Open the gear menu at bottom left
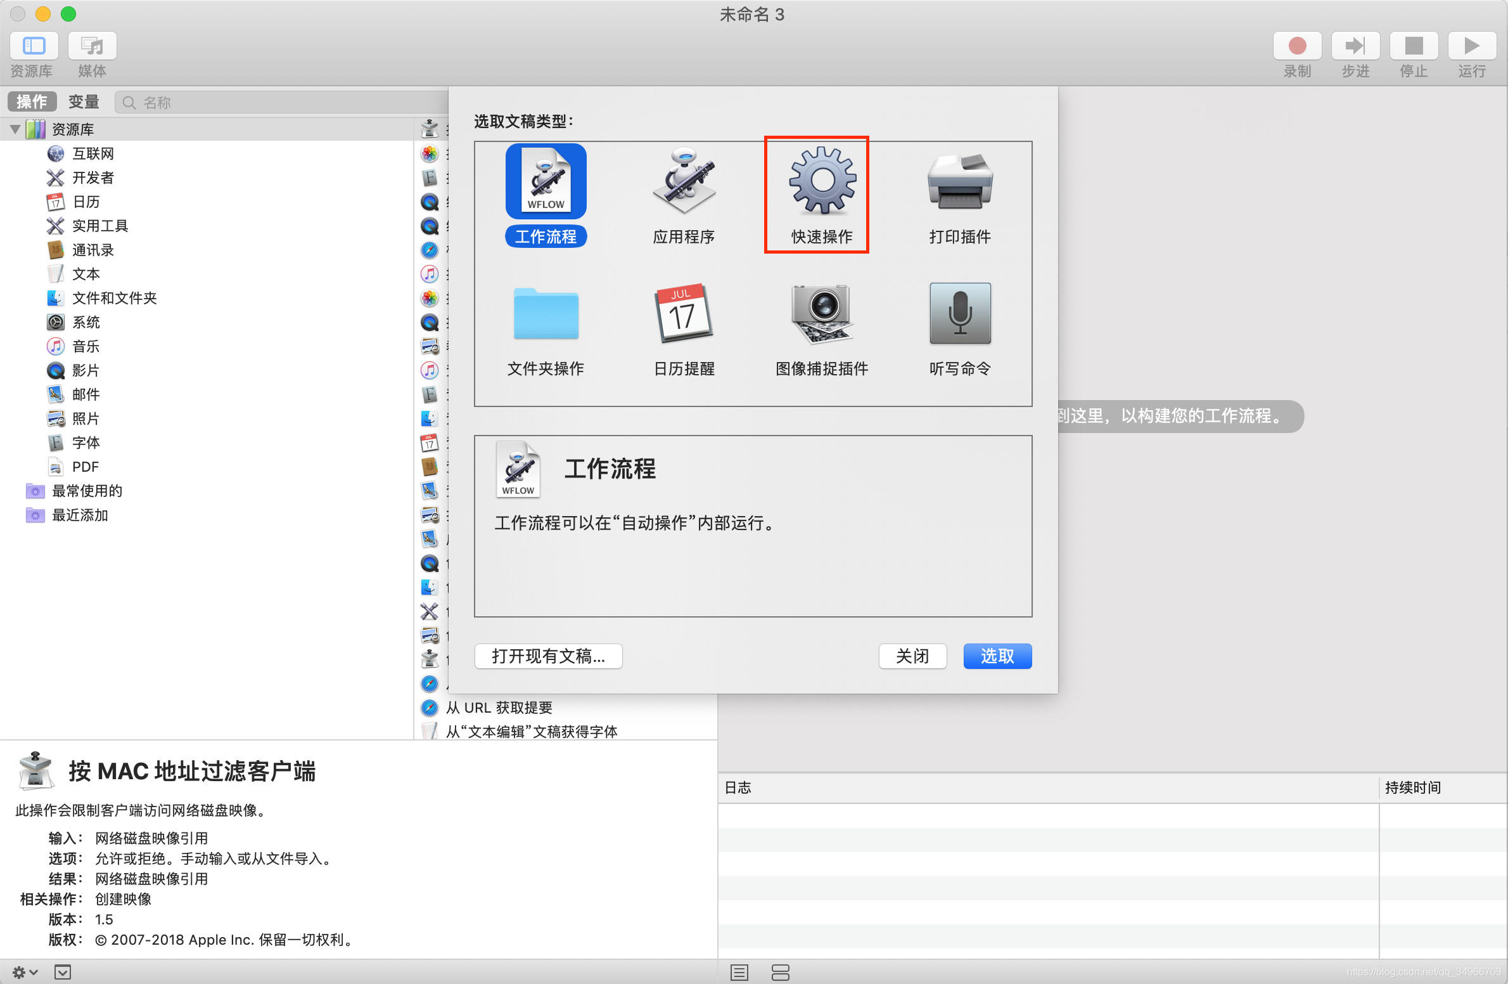Image resolution: width=1508 pixels, height=984 pixels. [25, 972]
